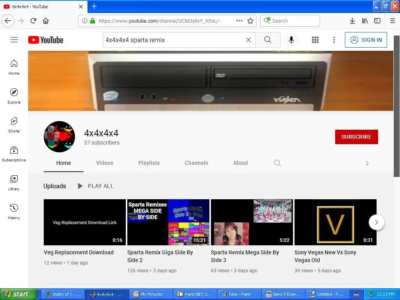The height and width of the screenshot is (300, 400).
Task: Open the browser home page icon
Action: click(46, 21)
